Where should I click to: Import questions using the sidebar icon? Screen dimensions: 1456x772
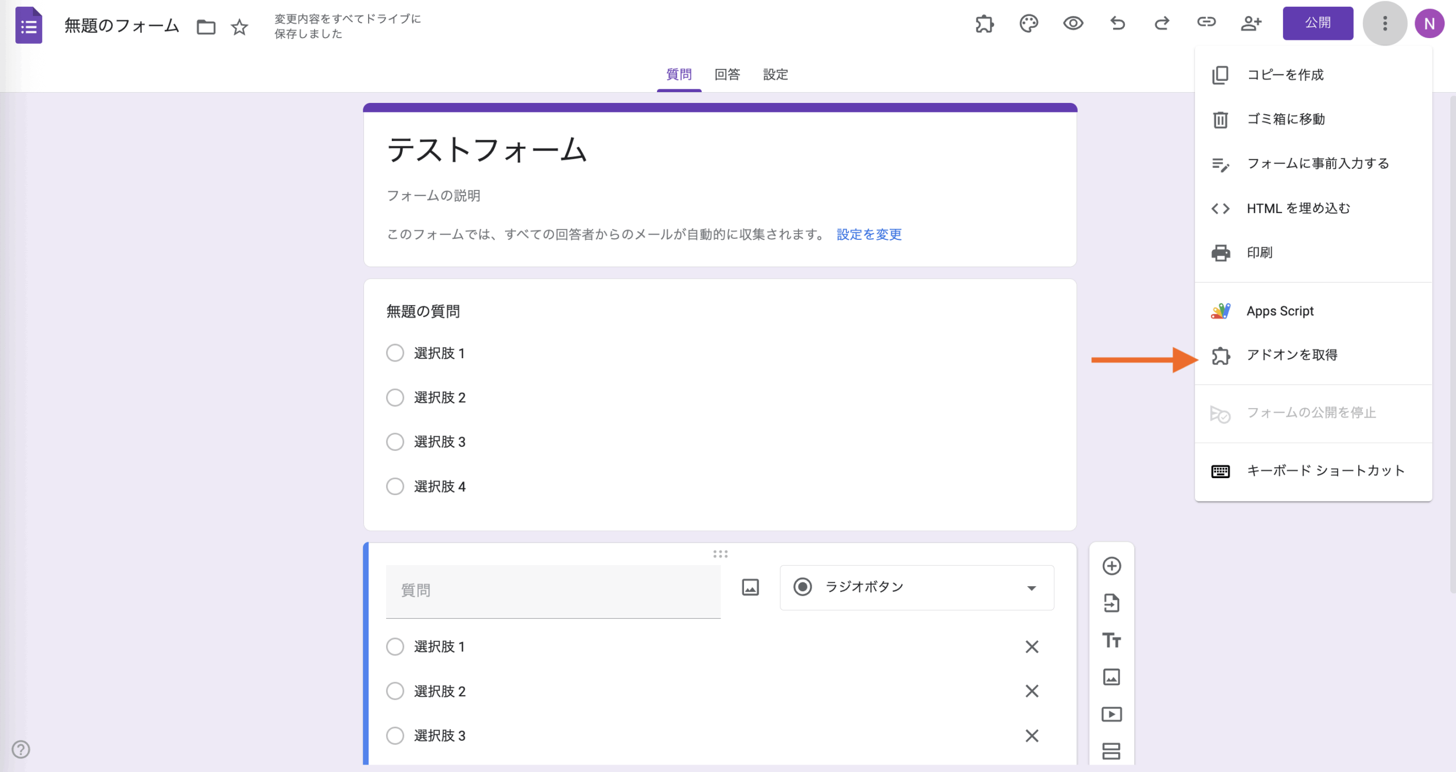tap(1112, 603)
